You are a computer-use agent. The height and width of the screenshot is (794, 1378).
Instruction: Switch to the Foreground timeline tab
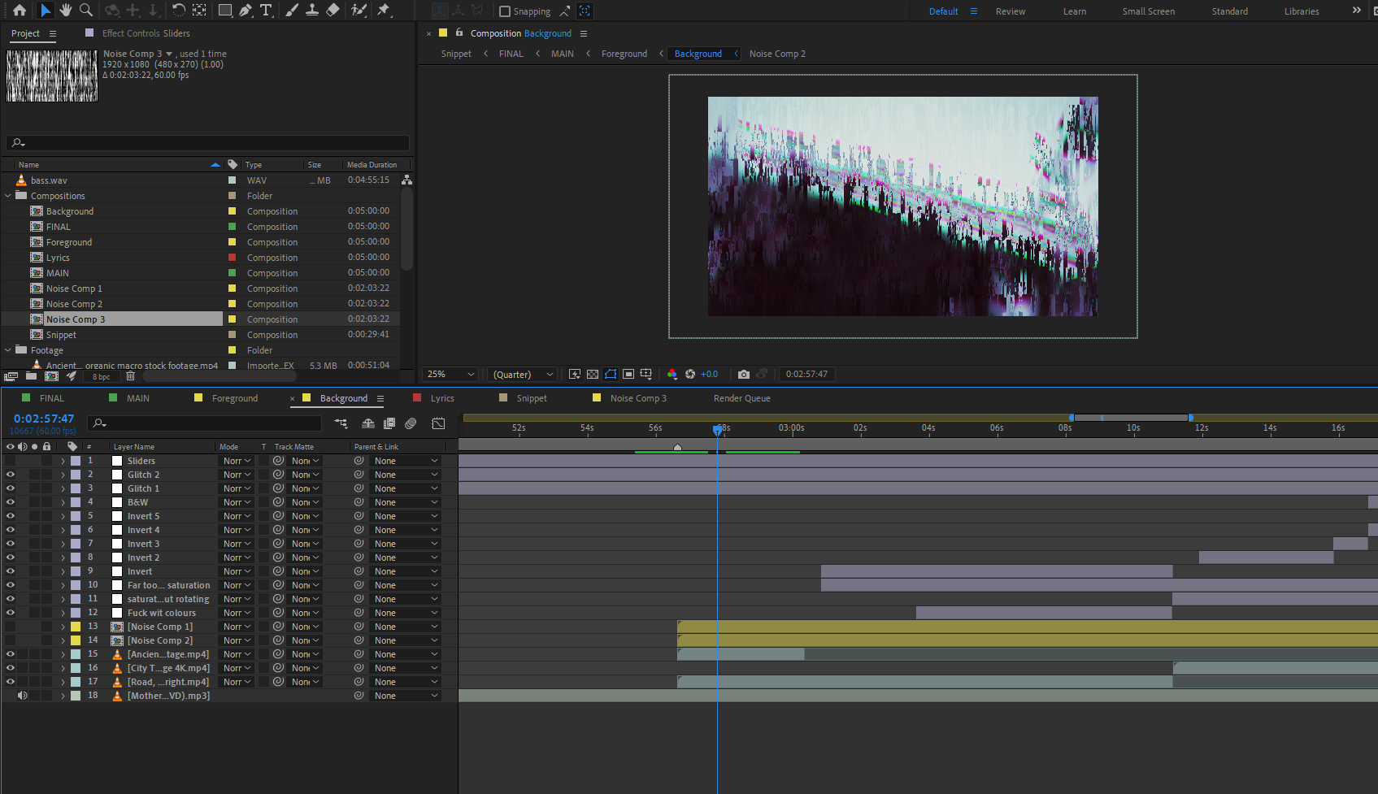(235, 398)
